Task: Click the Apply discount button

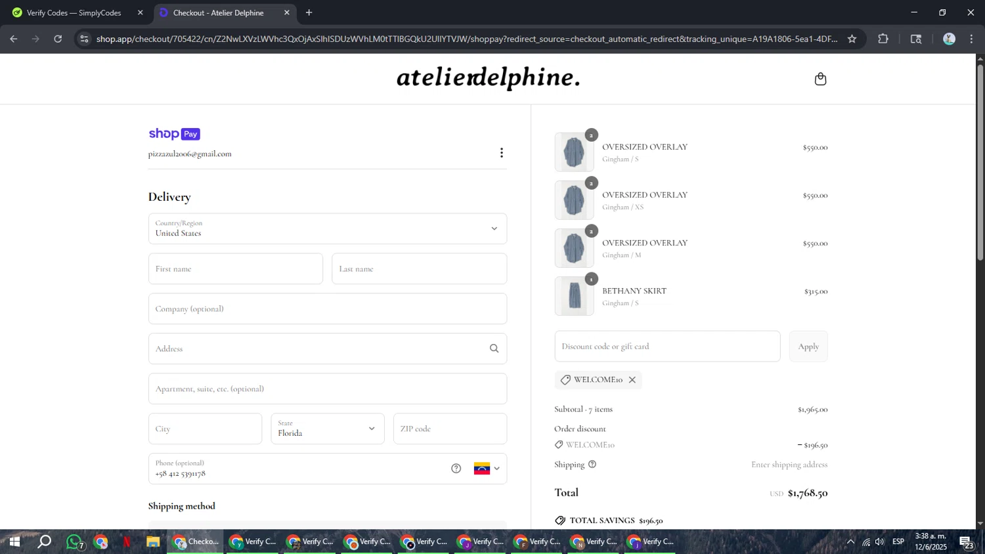Action: click(808, 346)
